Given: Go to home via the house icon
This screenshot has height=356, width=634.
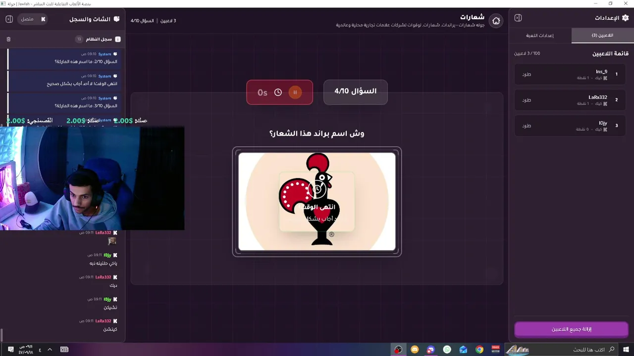Looking at the screenshot, I should pos(496,21).
